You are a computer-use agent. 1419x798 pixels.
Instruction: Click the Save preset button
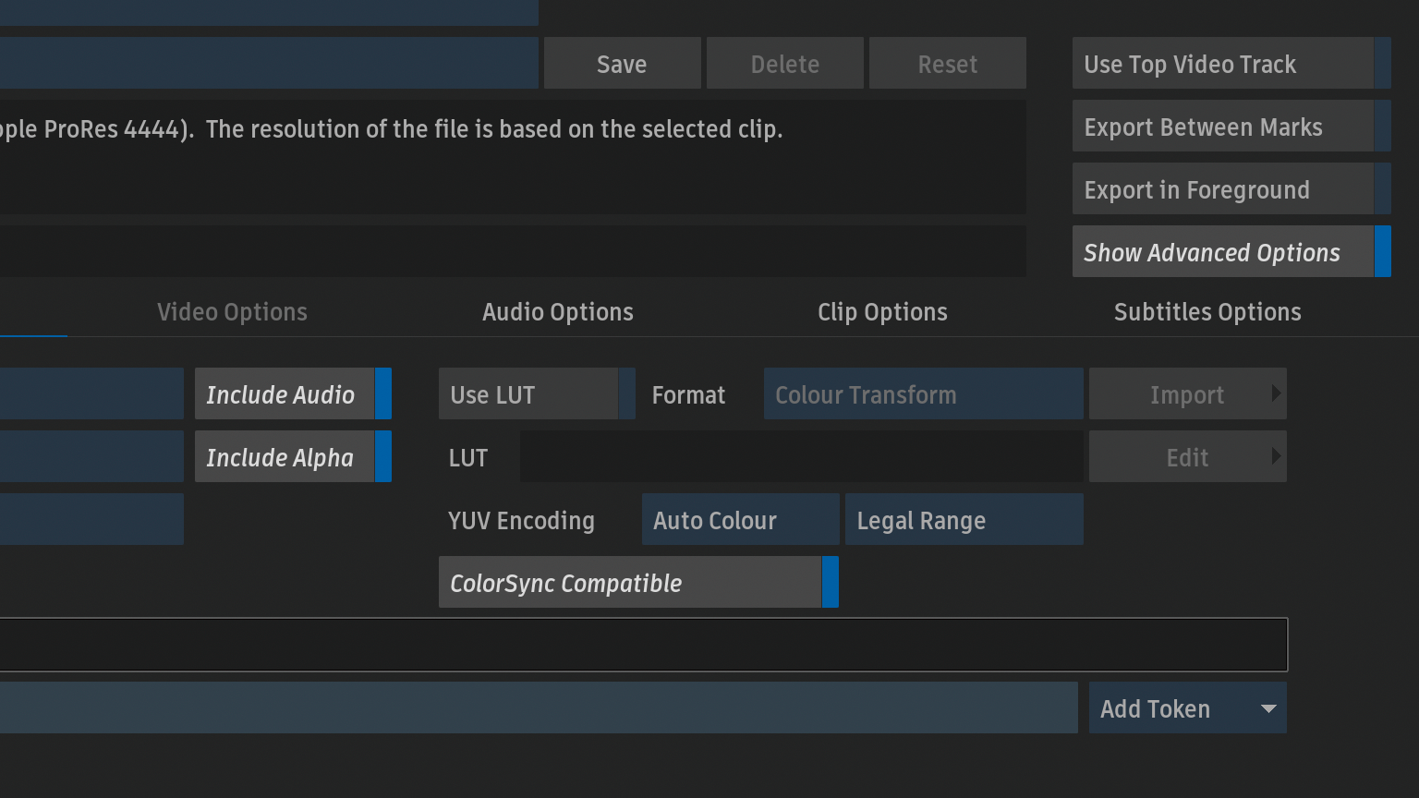pyautogui.click(x=622, y=64)
